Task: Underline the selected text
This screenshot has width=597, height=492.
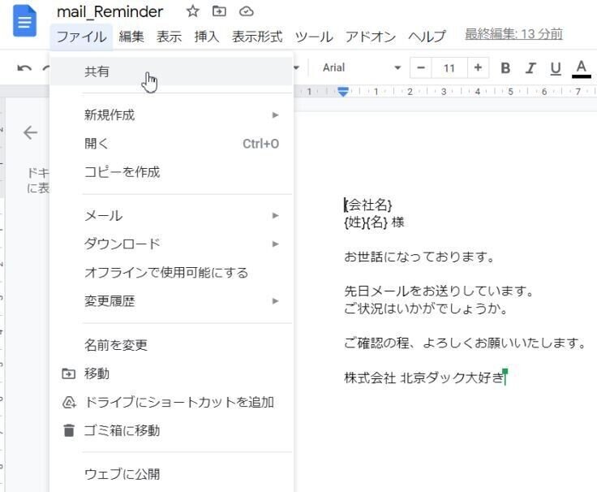Action: (556, 68)
